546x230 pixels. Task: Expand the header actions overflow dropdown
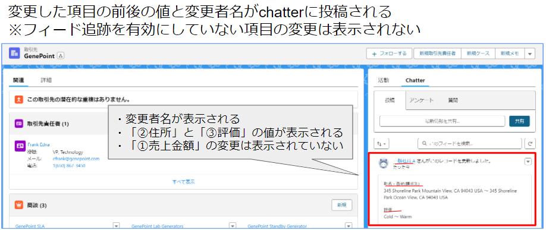pyautogui.click(x=529, y=53)
